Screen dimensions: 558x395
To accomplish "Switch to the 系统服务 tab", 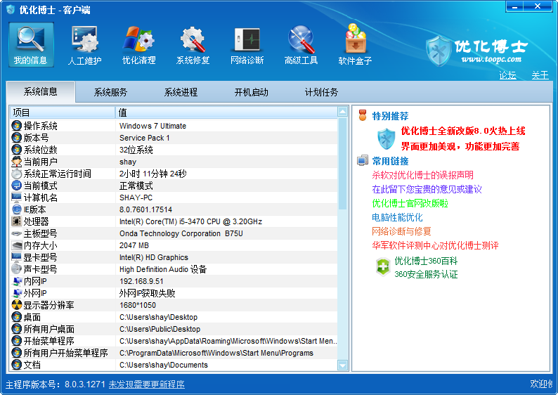I will (x=110, y=92).
